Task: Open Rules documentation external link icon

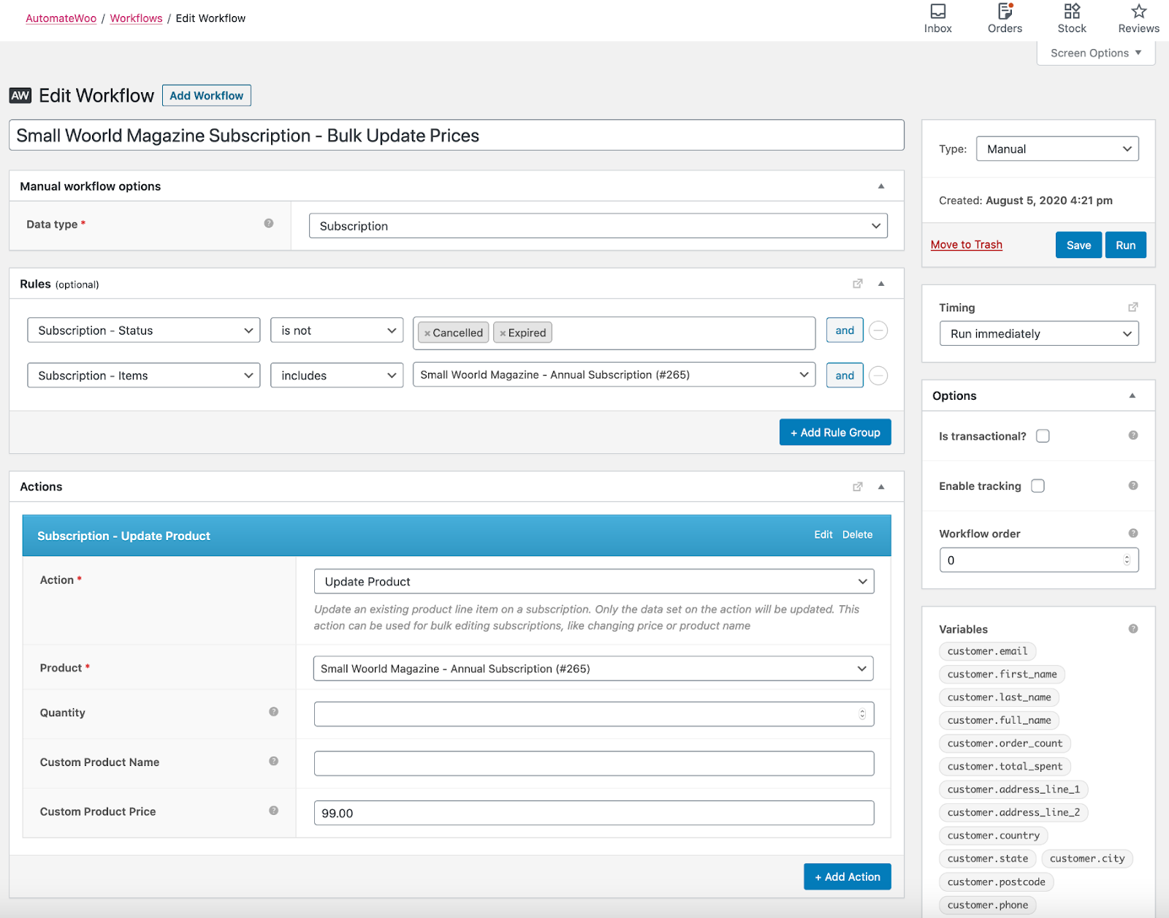Action: (858, 284)
